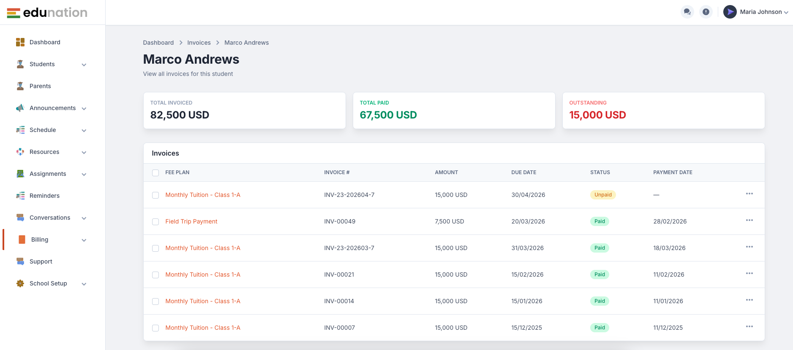Click the Announcements megaphone icon
The image size is (793, 350).
(x=20, y=108)
